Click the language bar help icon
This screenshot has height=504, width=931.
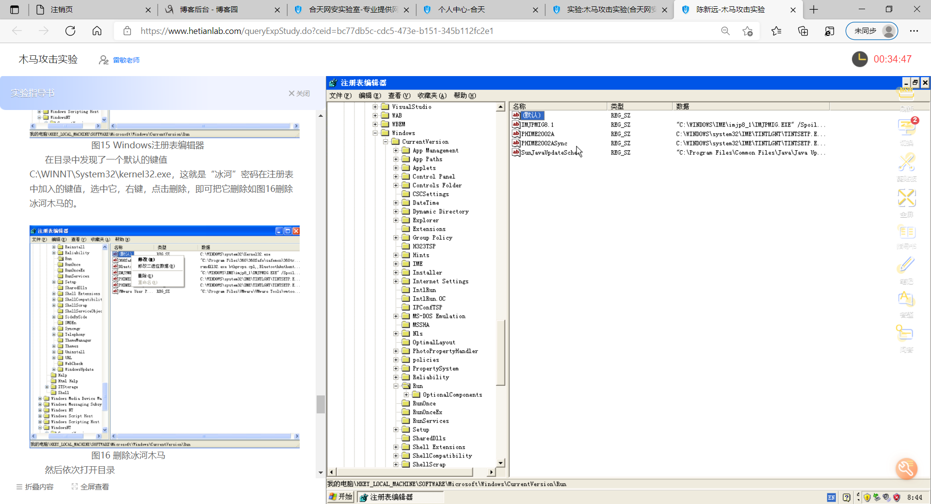point(847,497)
